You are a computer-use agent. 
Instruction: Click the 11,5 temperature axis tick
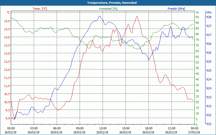(7, 78)
